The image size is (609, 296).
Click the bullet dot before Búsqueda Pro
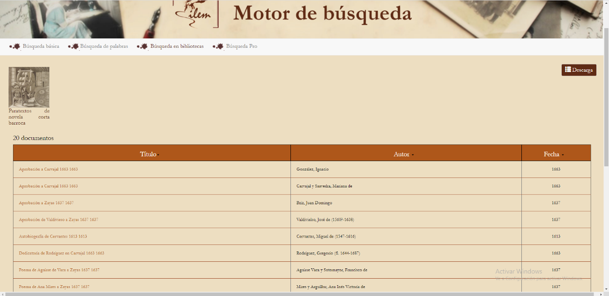click(x=215, y=46)
